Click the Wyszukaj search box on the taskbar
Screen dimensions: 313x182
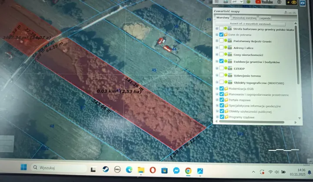click(x=59, y=168)
